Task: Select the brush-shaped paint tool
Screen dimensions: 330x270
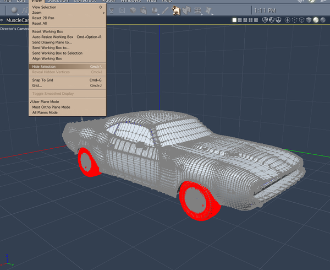Action: pyautogui.click(x=165, y=10)
